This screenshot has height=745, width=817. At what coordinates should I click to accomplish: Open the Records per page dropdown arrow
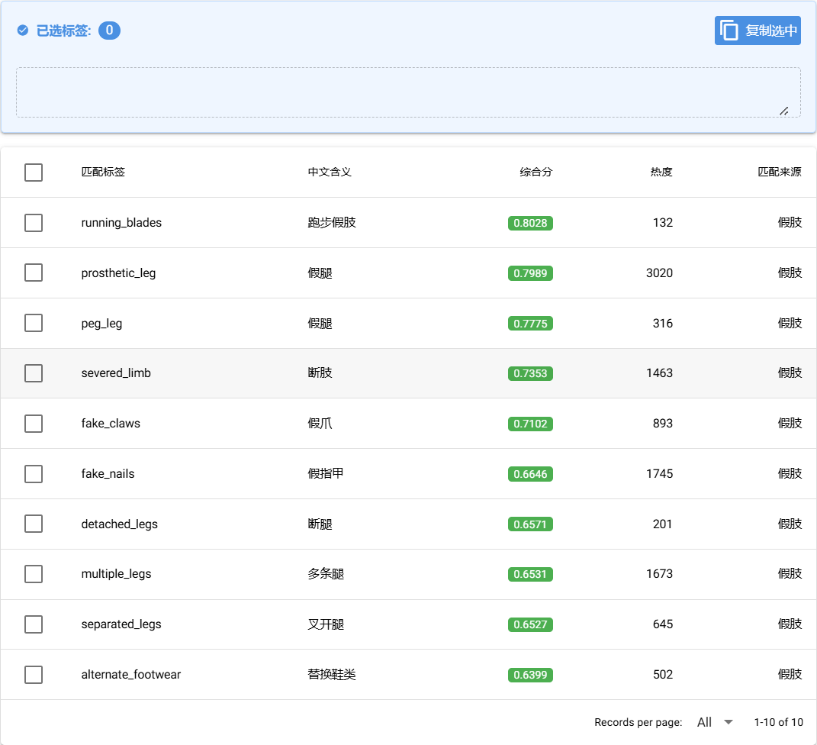[728, 722]
